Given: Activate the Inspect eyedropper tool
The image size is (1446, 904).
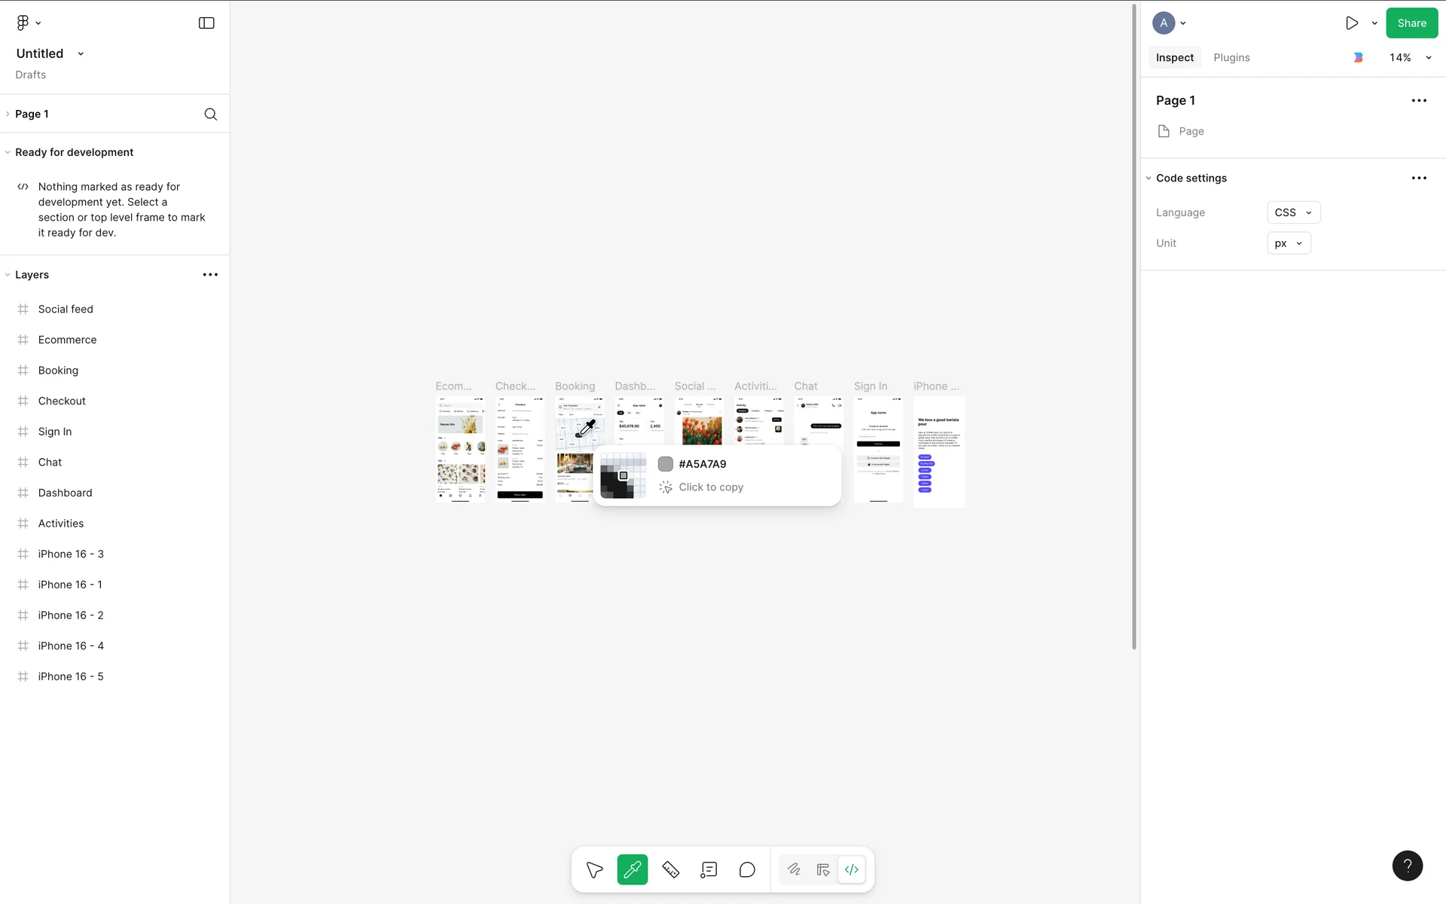Looking at the screenshot, I should click(633, 870).
